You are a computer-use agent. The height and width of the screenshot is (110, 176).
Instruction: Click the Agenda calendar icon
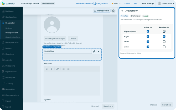pos(3,60)
